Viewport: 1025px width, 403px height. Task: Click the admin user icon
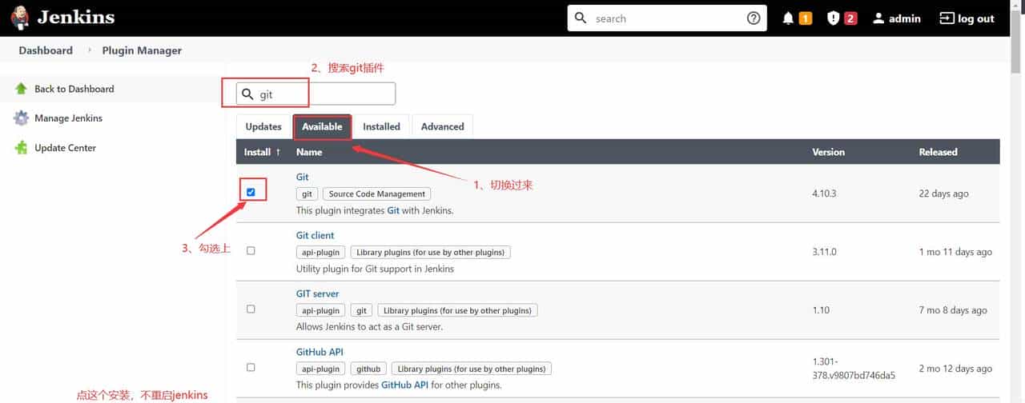(878, 18)
